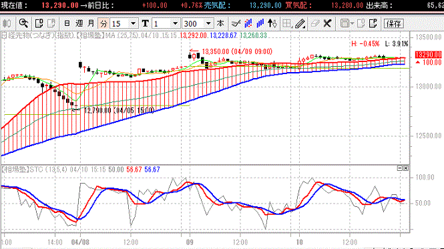Viewport: 444px width, 249px height.
Task: Open the layout save dropdown icon
Action: [347, 23]
